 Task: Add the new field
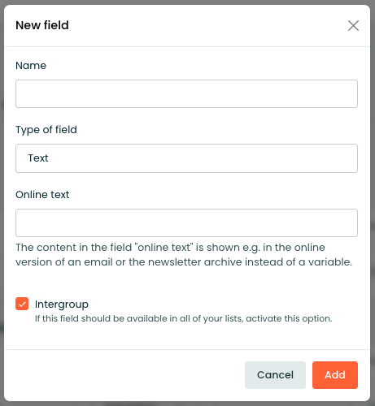coord(335,375)
